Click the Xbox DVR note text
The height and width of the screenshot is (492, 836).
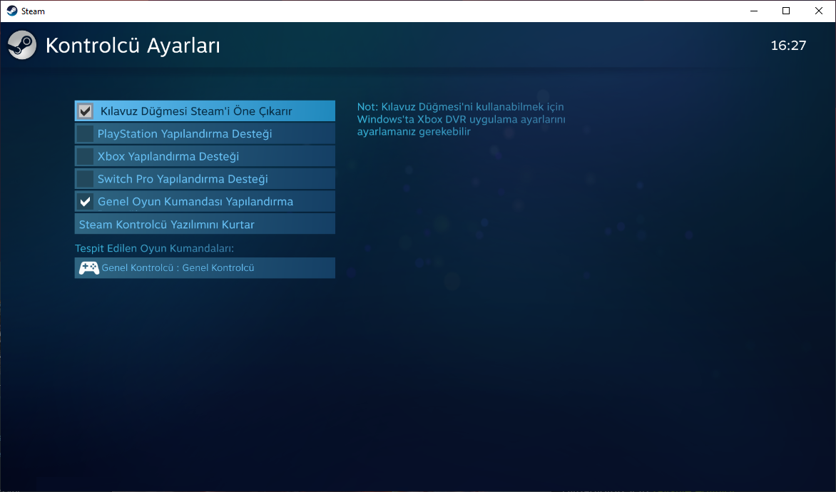[x=462, y=119]
